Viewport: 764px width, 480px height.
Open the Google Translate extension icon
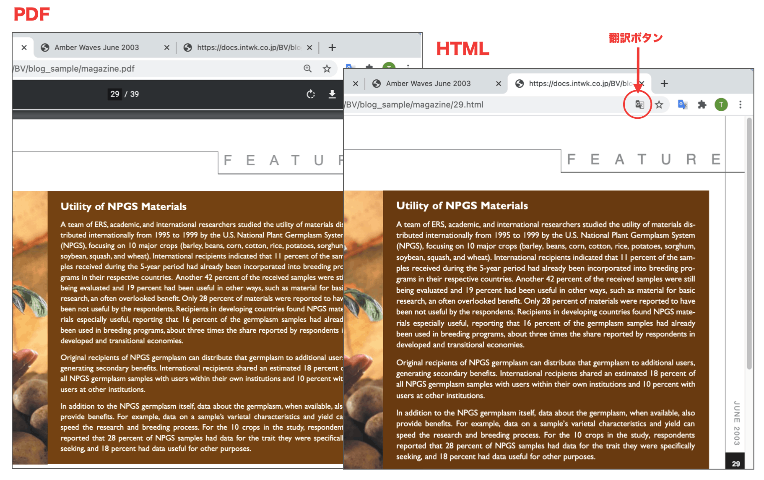click(x=682, y=104)
